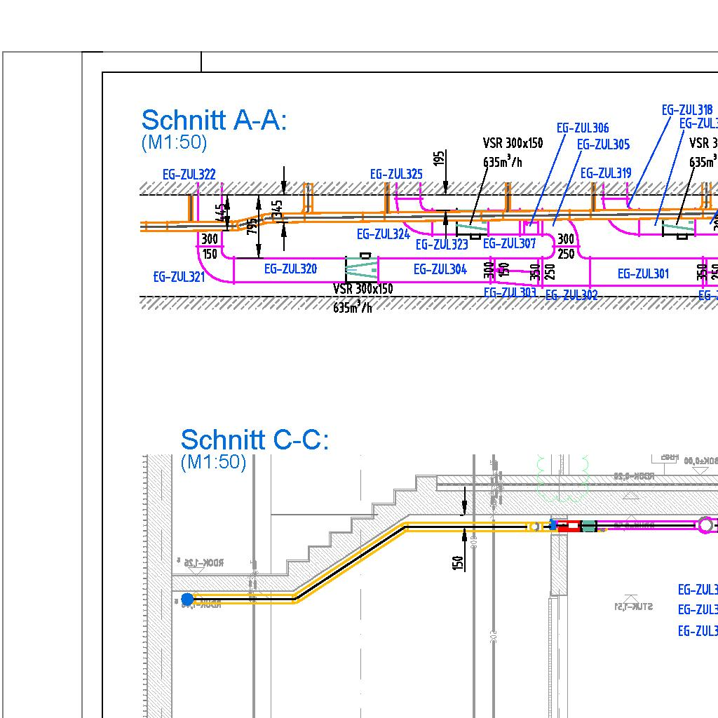The height and width of the screenshot is (718, 718).
Task: Select the EG-ZUL301 duct label
Action: coord(643,273)
